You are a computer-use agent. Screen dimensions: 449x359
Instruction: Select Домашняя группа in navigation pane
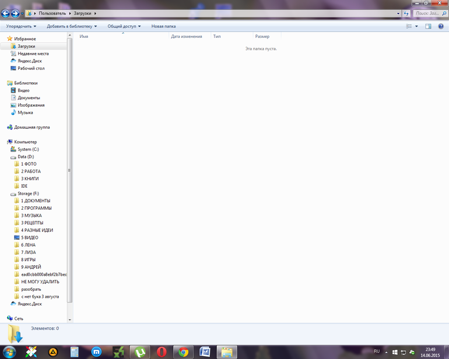[x=32, y=127]
